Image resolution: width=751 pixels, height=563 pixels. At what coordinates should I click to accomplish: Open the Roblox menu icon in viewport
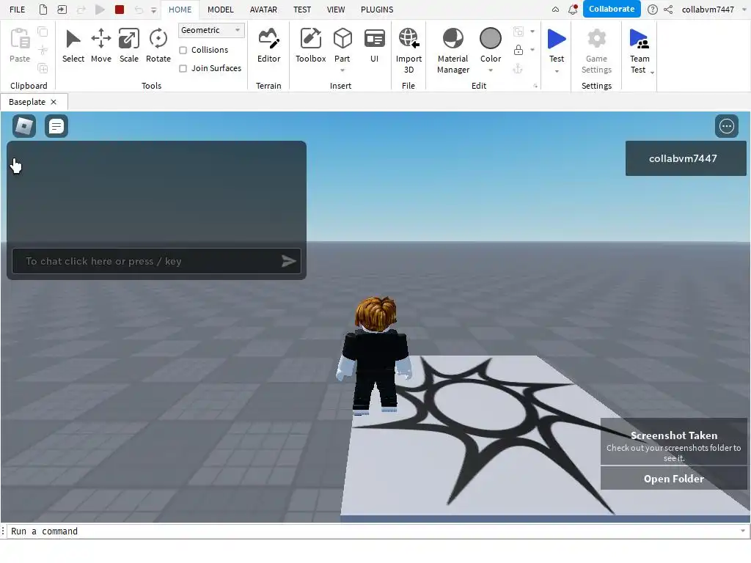[24, 126]
